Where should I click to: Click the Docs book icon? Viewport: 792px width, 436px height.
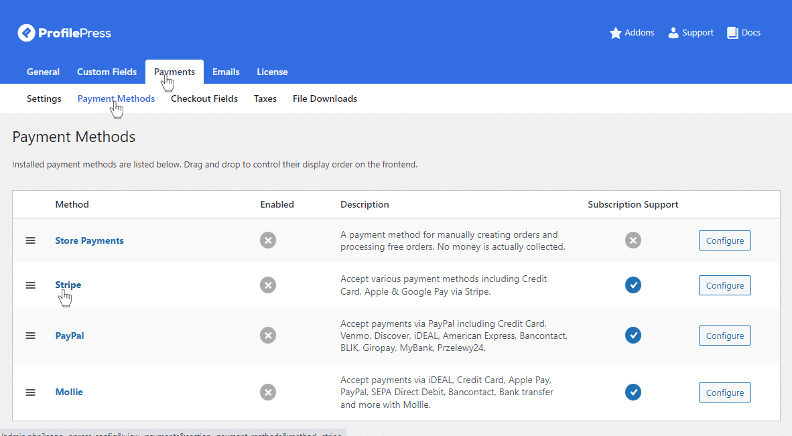(x=732, y=33)
